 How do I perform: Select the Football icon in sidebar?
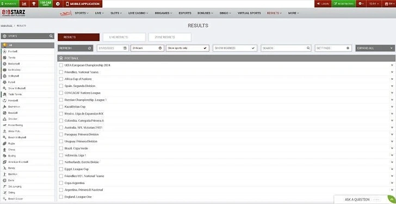click(x=4, y=52)
